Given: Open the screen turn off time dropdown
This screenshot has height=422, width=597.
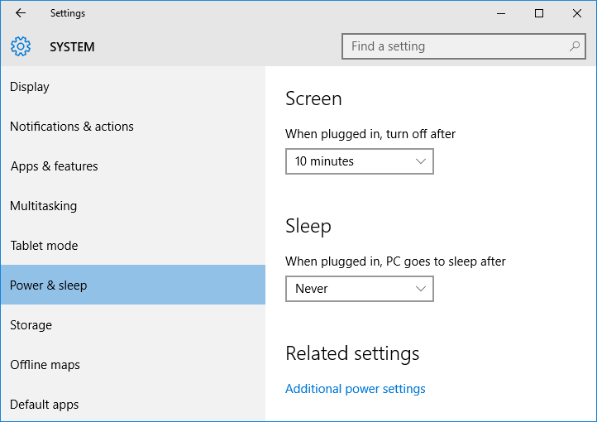Looking at the screenshot, I should 360,161.
